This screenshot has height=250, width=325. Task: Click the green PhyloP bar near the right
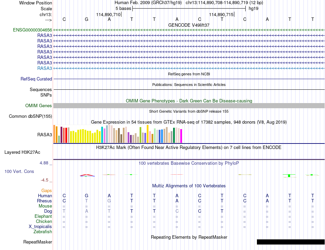(289, 176)
